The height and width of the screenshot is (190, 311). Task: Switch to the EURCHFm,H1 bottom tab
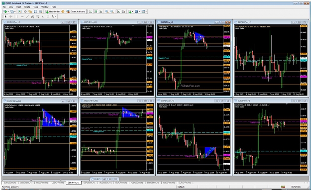(185, 183)
